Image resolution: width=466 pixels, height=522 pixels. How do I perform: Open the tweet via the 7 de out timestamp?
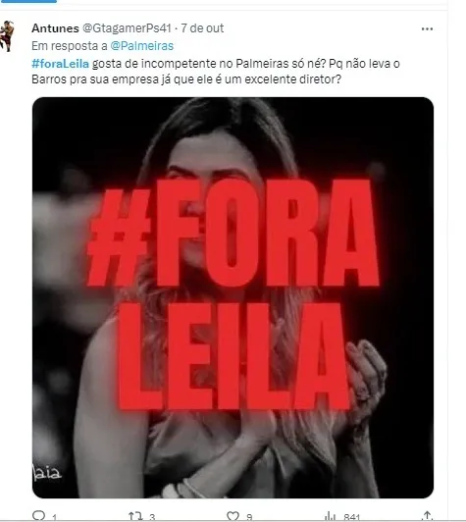coord(202,28)
